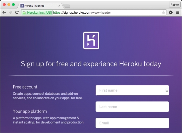
Task: View the Heroku, Inc. [US] certificate badge
Action: 37,12
